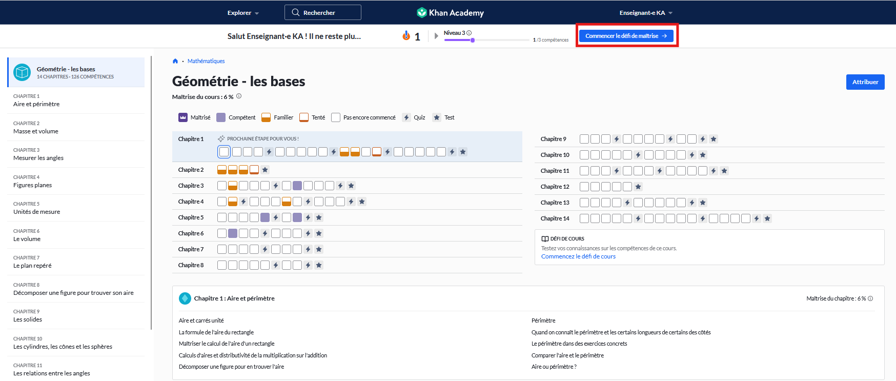
Task: Click Commencer le défi de maîtrise button
Action: 626,36
